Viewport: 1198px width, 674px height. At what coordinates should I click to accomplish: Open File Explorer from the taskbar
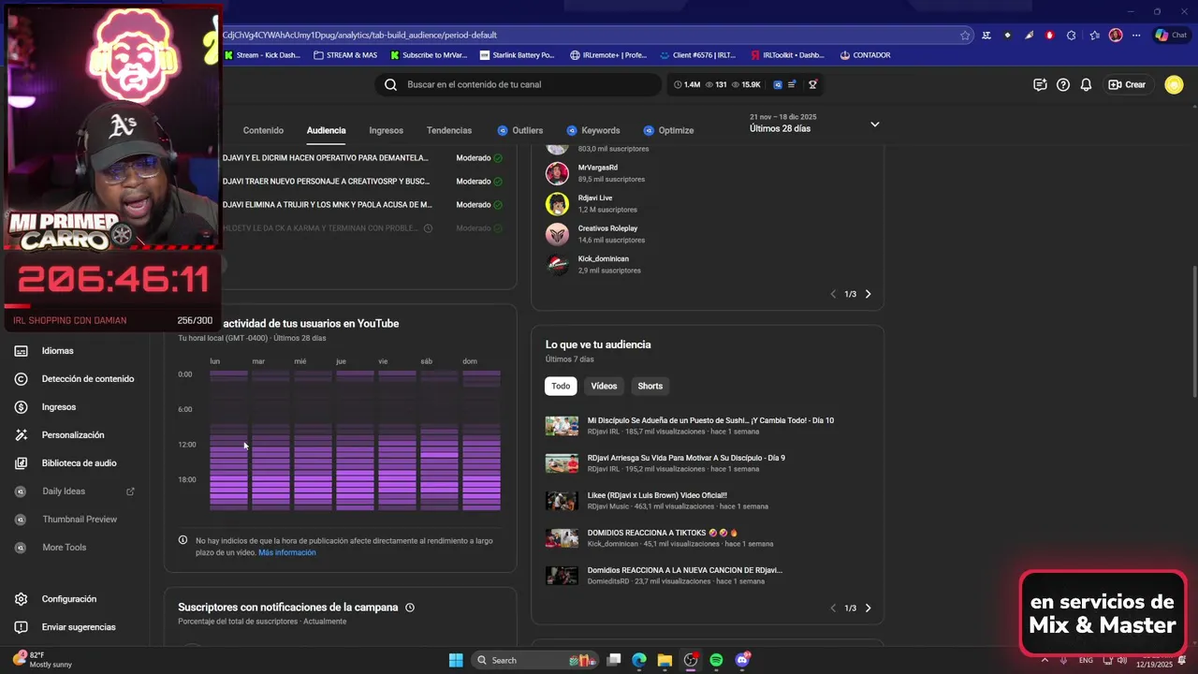(x=665, y=660)
